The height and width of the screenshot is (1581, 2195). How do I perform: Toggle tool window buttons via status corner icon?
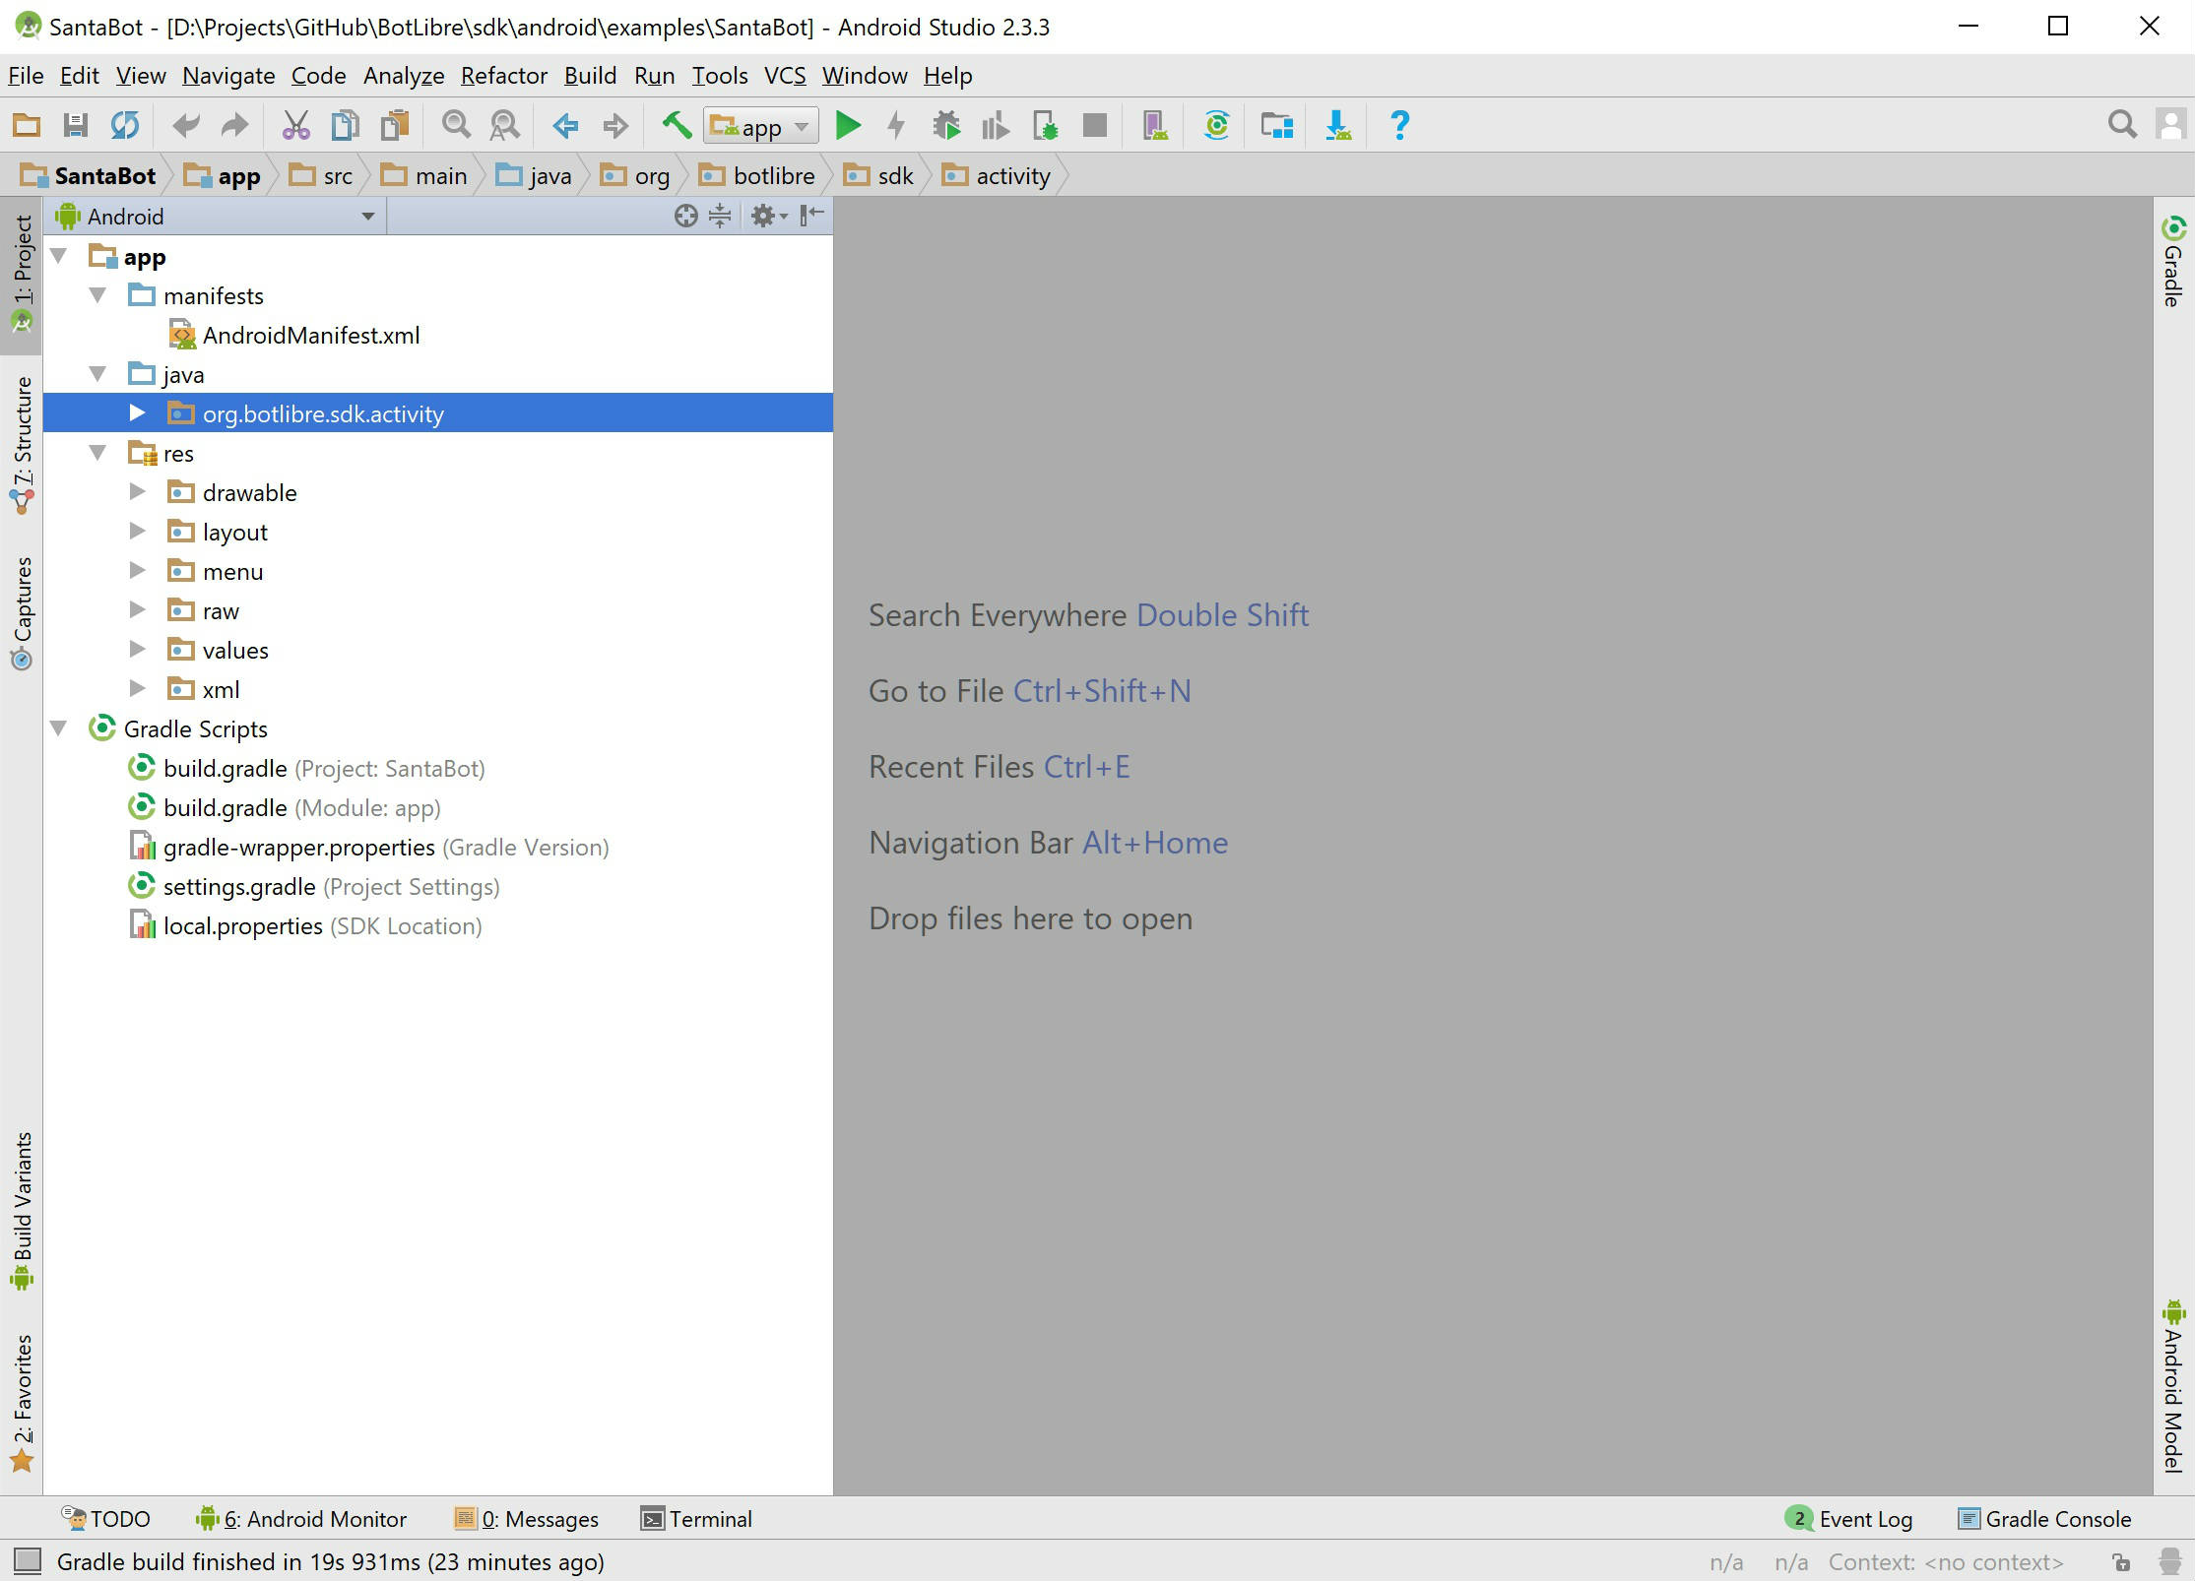point(27,1561)
